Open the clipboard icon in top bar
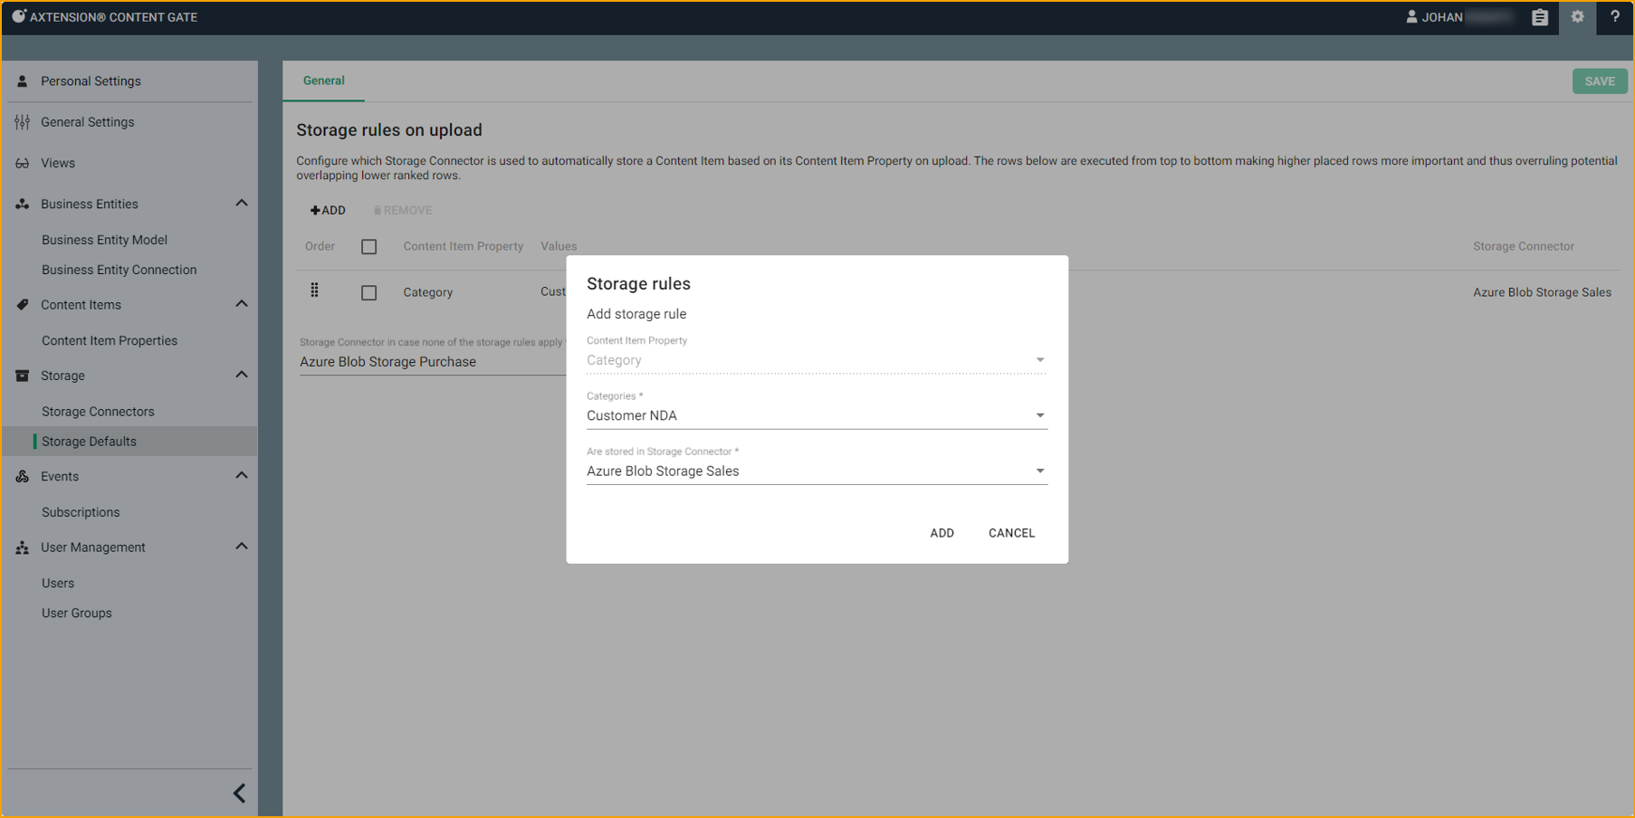The height and width of the screenshot is (818, 1635). coord(1540,17)
